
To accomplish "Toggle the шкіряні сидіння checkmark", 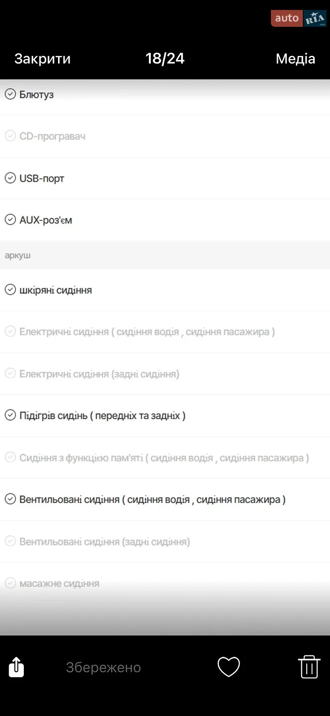I will tap(10, 290).
